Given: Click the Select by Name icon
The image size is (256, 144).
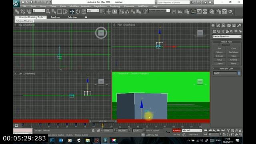Looking at the screenshot, I should pos(54,12).
